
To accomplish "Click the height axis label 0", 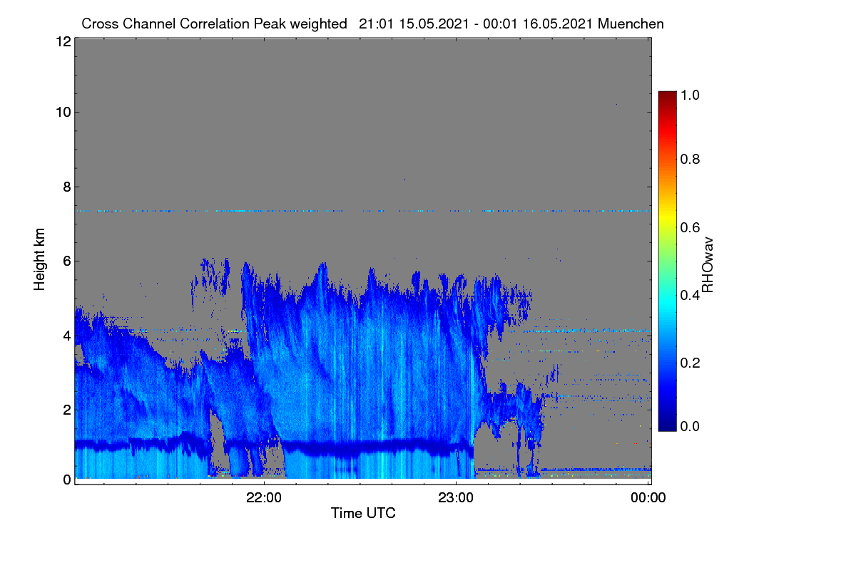I will point(66,480).
